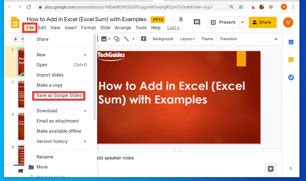This screenshot has width=306, height=181.
Task: Open Chrome profile V avatar
Action: pyautogui.click(x=284, y=7)
